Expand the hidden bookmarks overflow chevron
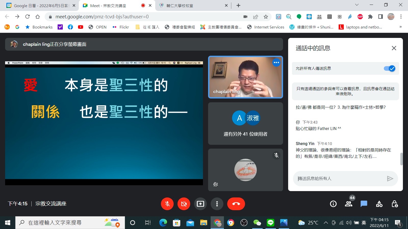Image resolution: width=408 pixels, height=229 pixels. [400, 27]
